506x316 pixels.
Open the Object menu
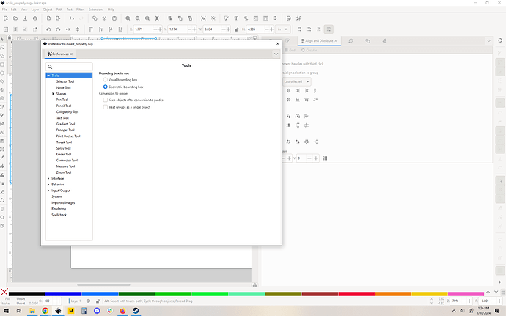(48, 10)
